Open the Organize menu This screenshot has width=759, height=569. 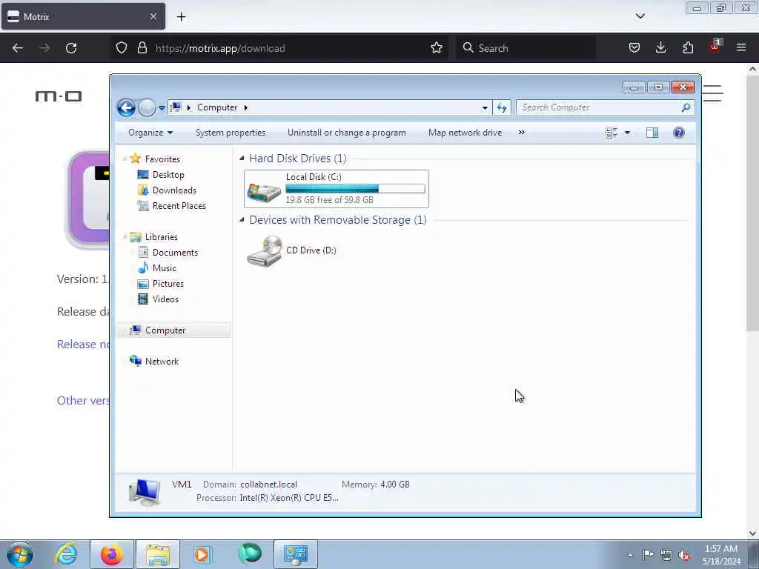point(150,133)
